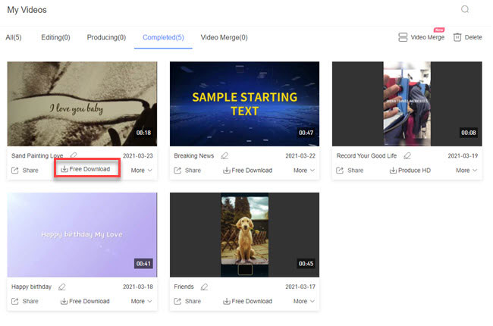The width and height of the screenshot is (493, 326).
Task: Click Free Download text for Friends
Action: click(x=252, y=301)
